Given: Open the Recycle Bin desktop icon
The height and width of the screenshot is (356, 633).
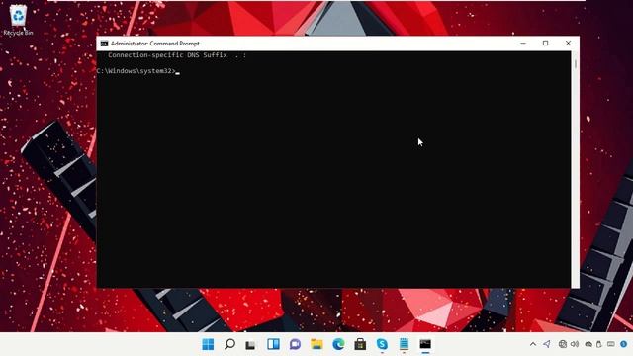Looking at the screenshot, I should [18, 20].
